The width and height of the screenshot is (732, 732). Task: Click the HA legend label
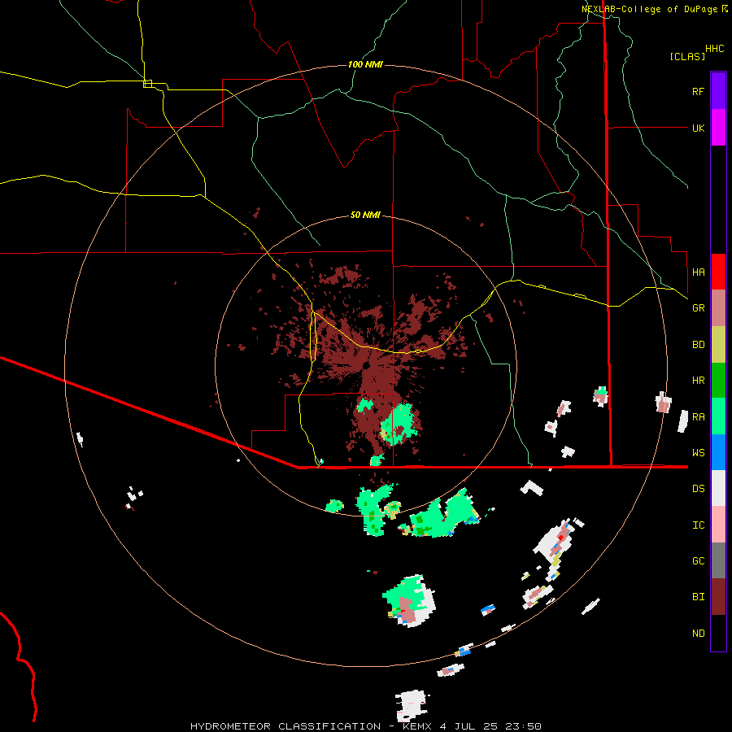pyautogui.click(x=698, y=272)
